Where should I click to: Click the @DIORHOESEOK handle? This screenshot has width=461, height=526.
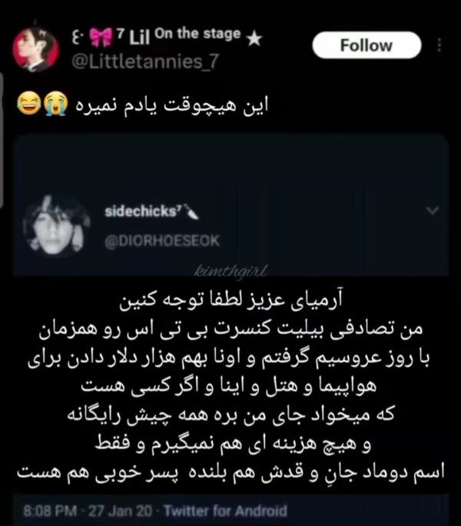tap(162, 241)
